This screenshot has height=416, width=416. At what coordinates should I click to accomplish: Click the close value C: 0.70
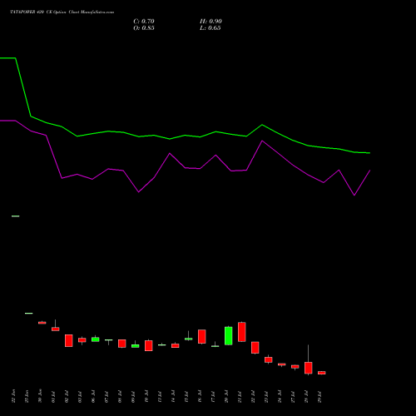[144, 22]
